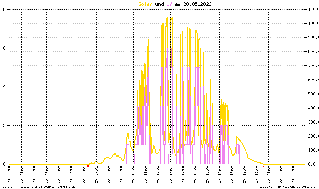Click the time label '20. 00:00'
This screenshot has height=189, width=319.
click(x=9, y=175)
